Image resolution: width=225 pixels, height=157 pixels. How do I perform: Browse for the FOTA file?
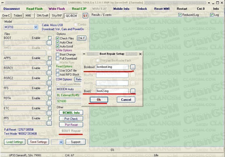point(49,103)
